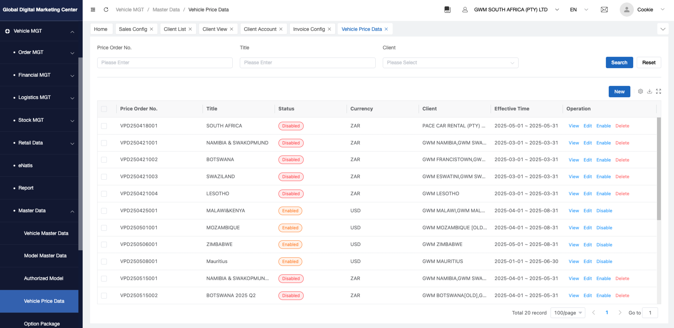Open the document book icon in header
The image size is (674, 328).
click(447, 10)
